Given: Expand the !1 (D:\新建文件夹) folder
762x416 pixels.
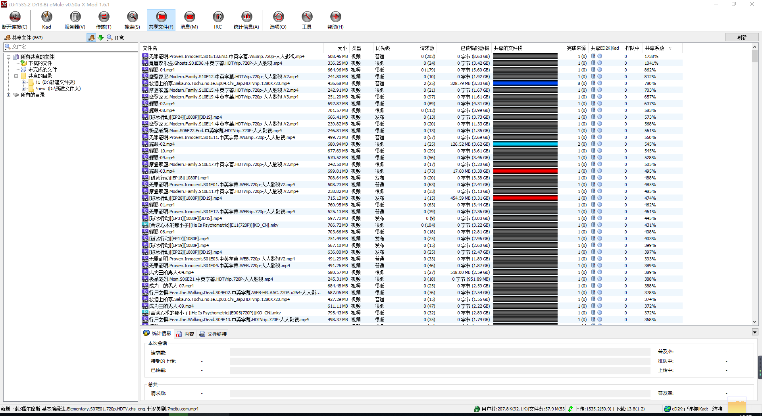Looking at the screenshot, I should point(24,83).
